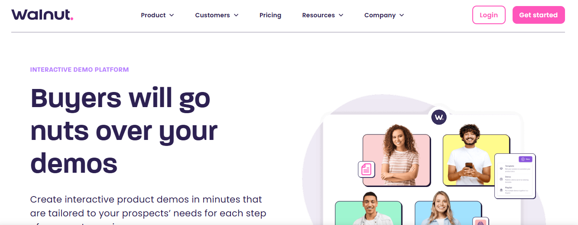The image size is (578, 225).
Task: Expand the Resources dropdown chevron
Action: (x=341, y=15)
